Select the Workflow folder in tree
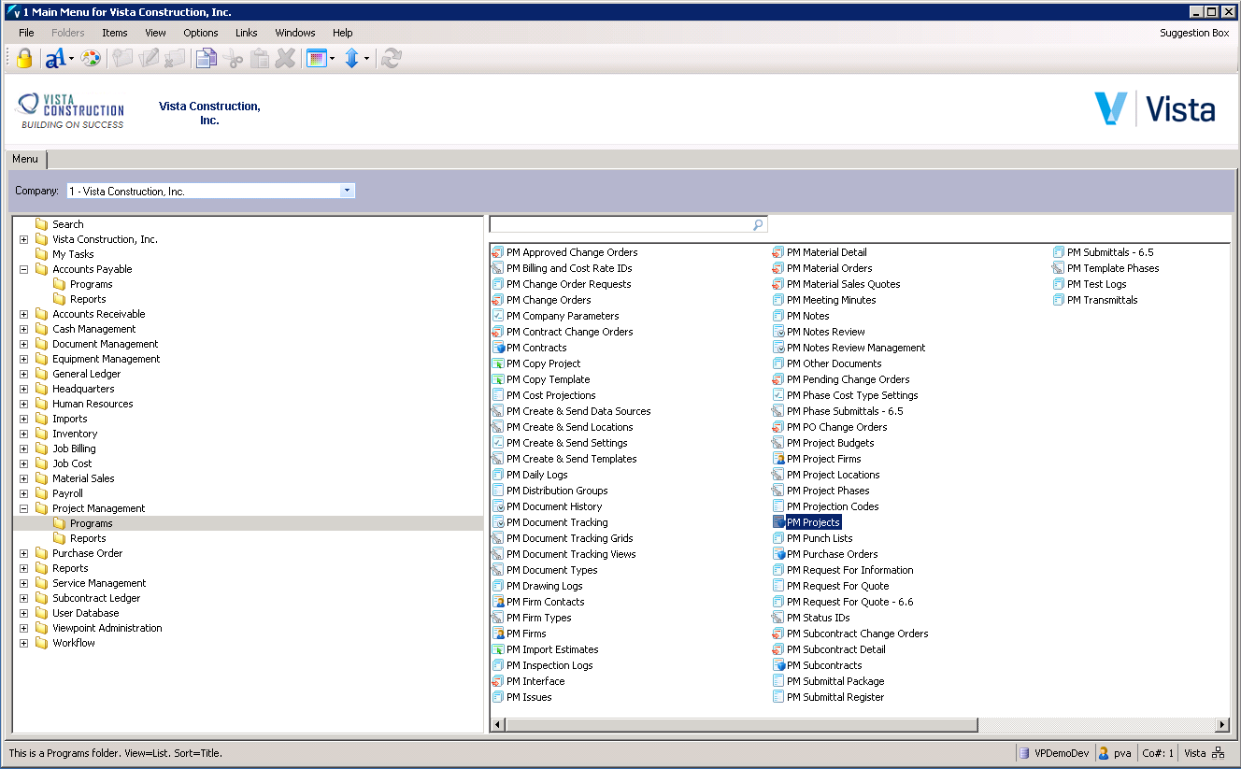Viewport: 1241px width, 769px height. tap(74, 643)
